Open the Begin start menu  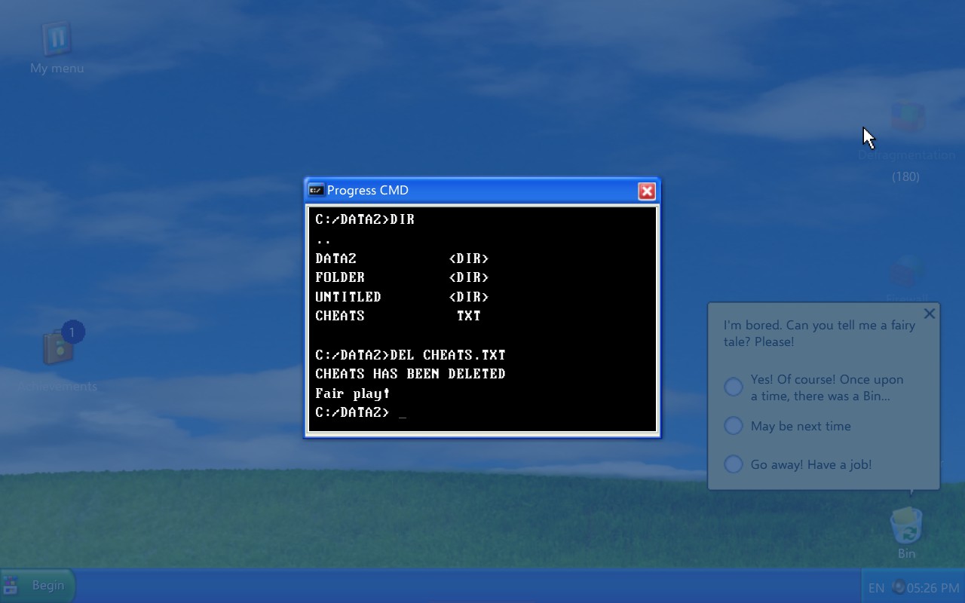[39, 586]
